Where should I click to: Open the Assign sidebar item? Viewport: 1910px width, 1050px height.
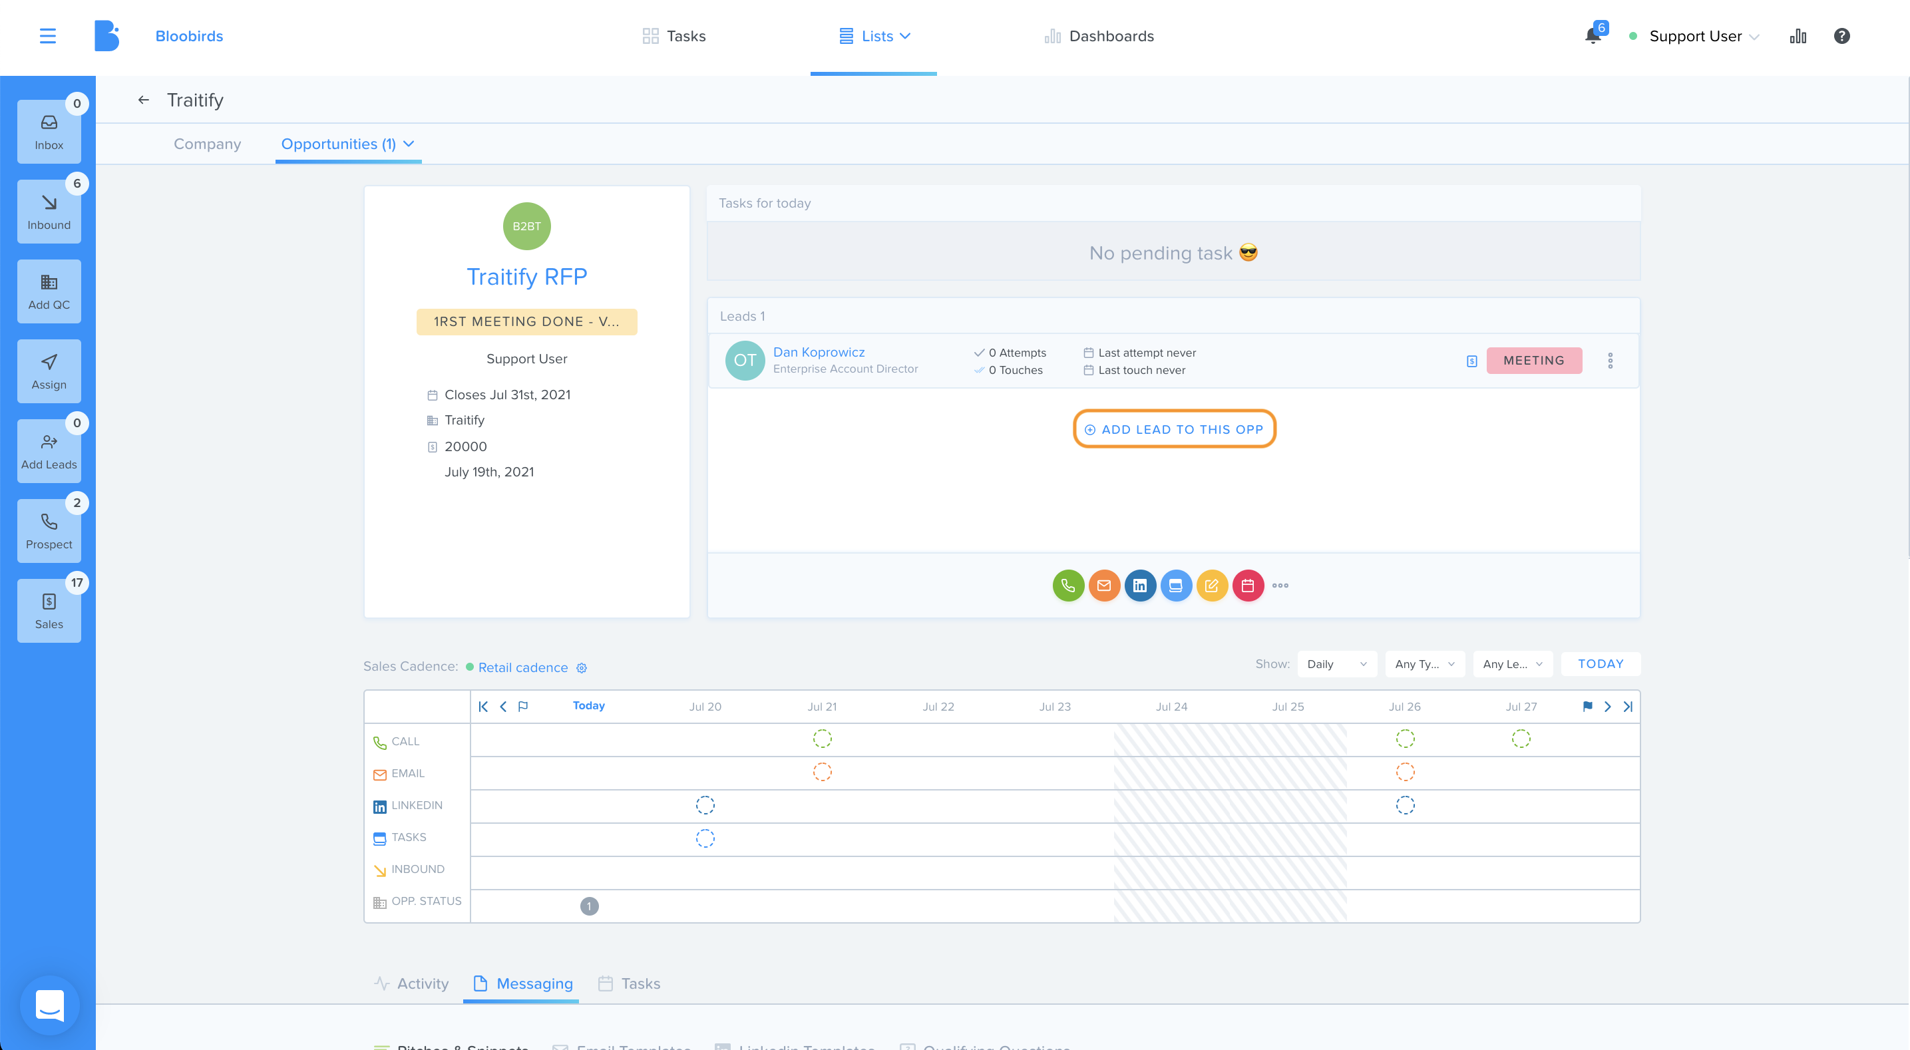[x=49, y=371]
